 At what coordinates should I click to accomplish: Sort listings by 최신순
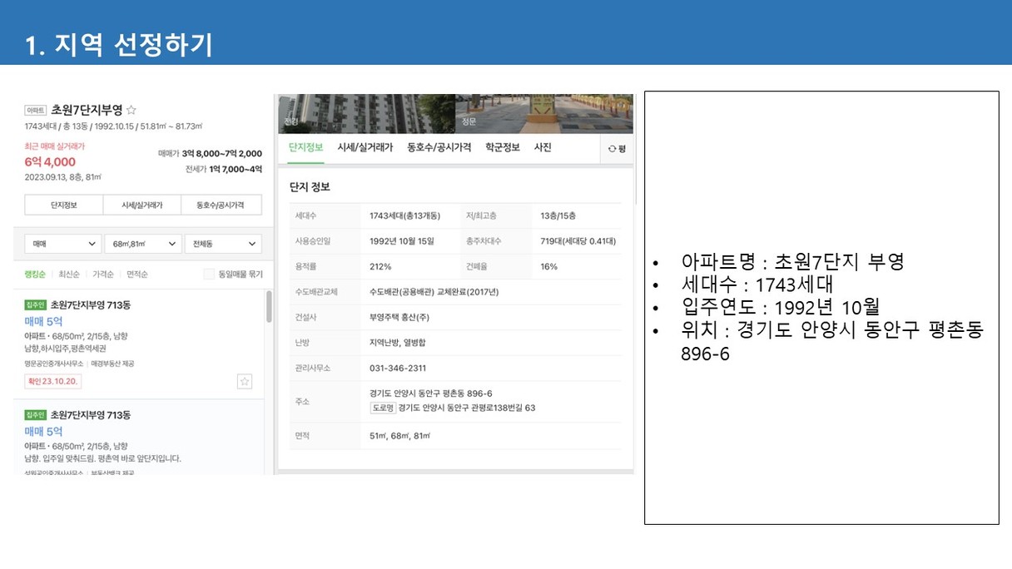point(68,275)
